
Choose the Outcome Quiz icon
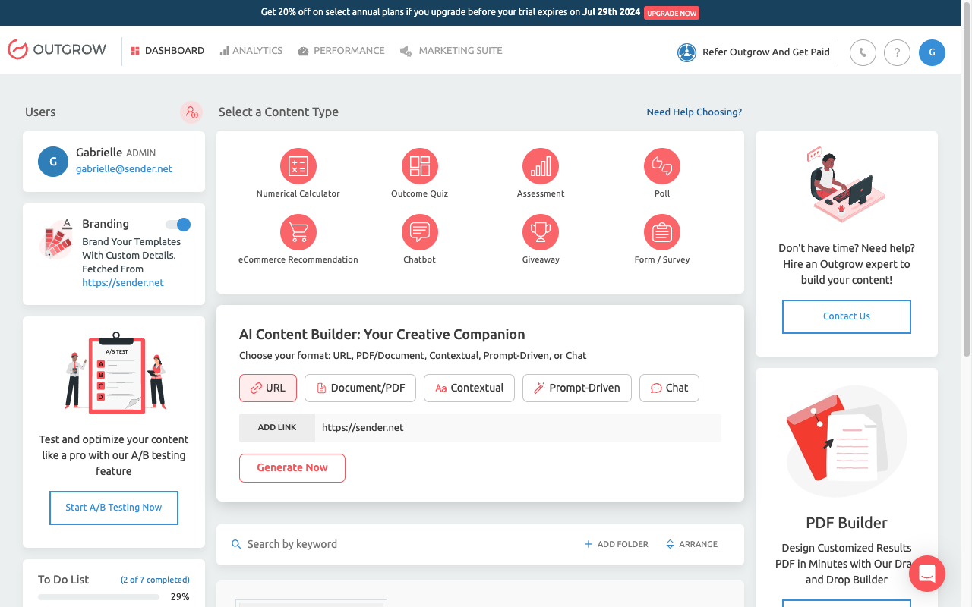click(x=420, y=166)
